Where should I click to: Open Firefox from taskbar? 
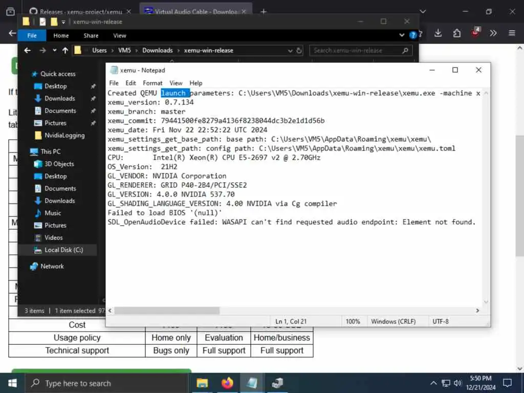(227, 383)
